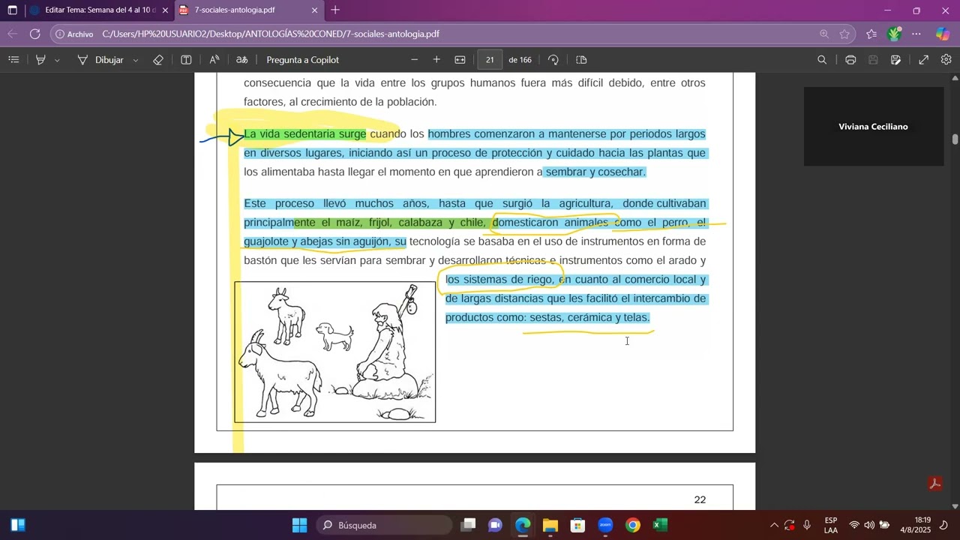
Task: Open PDF viewer settings gear
Action: [x=946, y=60]
